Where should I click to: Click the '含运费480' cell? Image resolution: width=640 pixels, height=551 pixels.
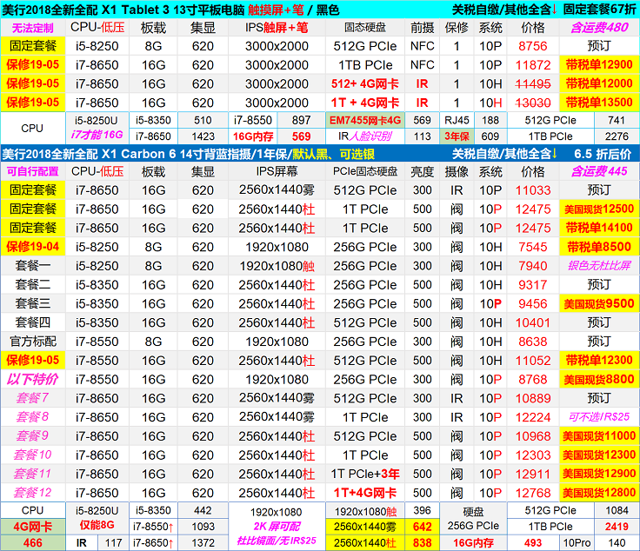click(x=599, y=28)
